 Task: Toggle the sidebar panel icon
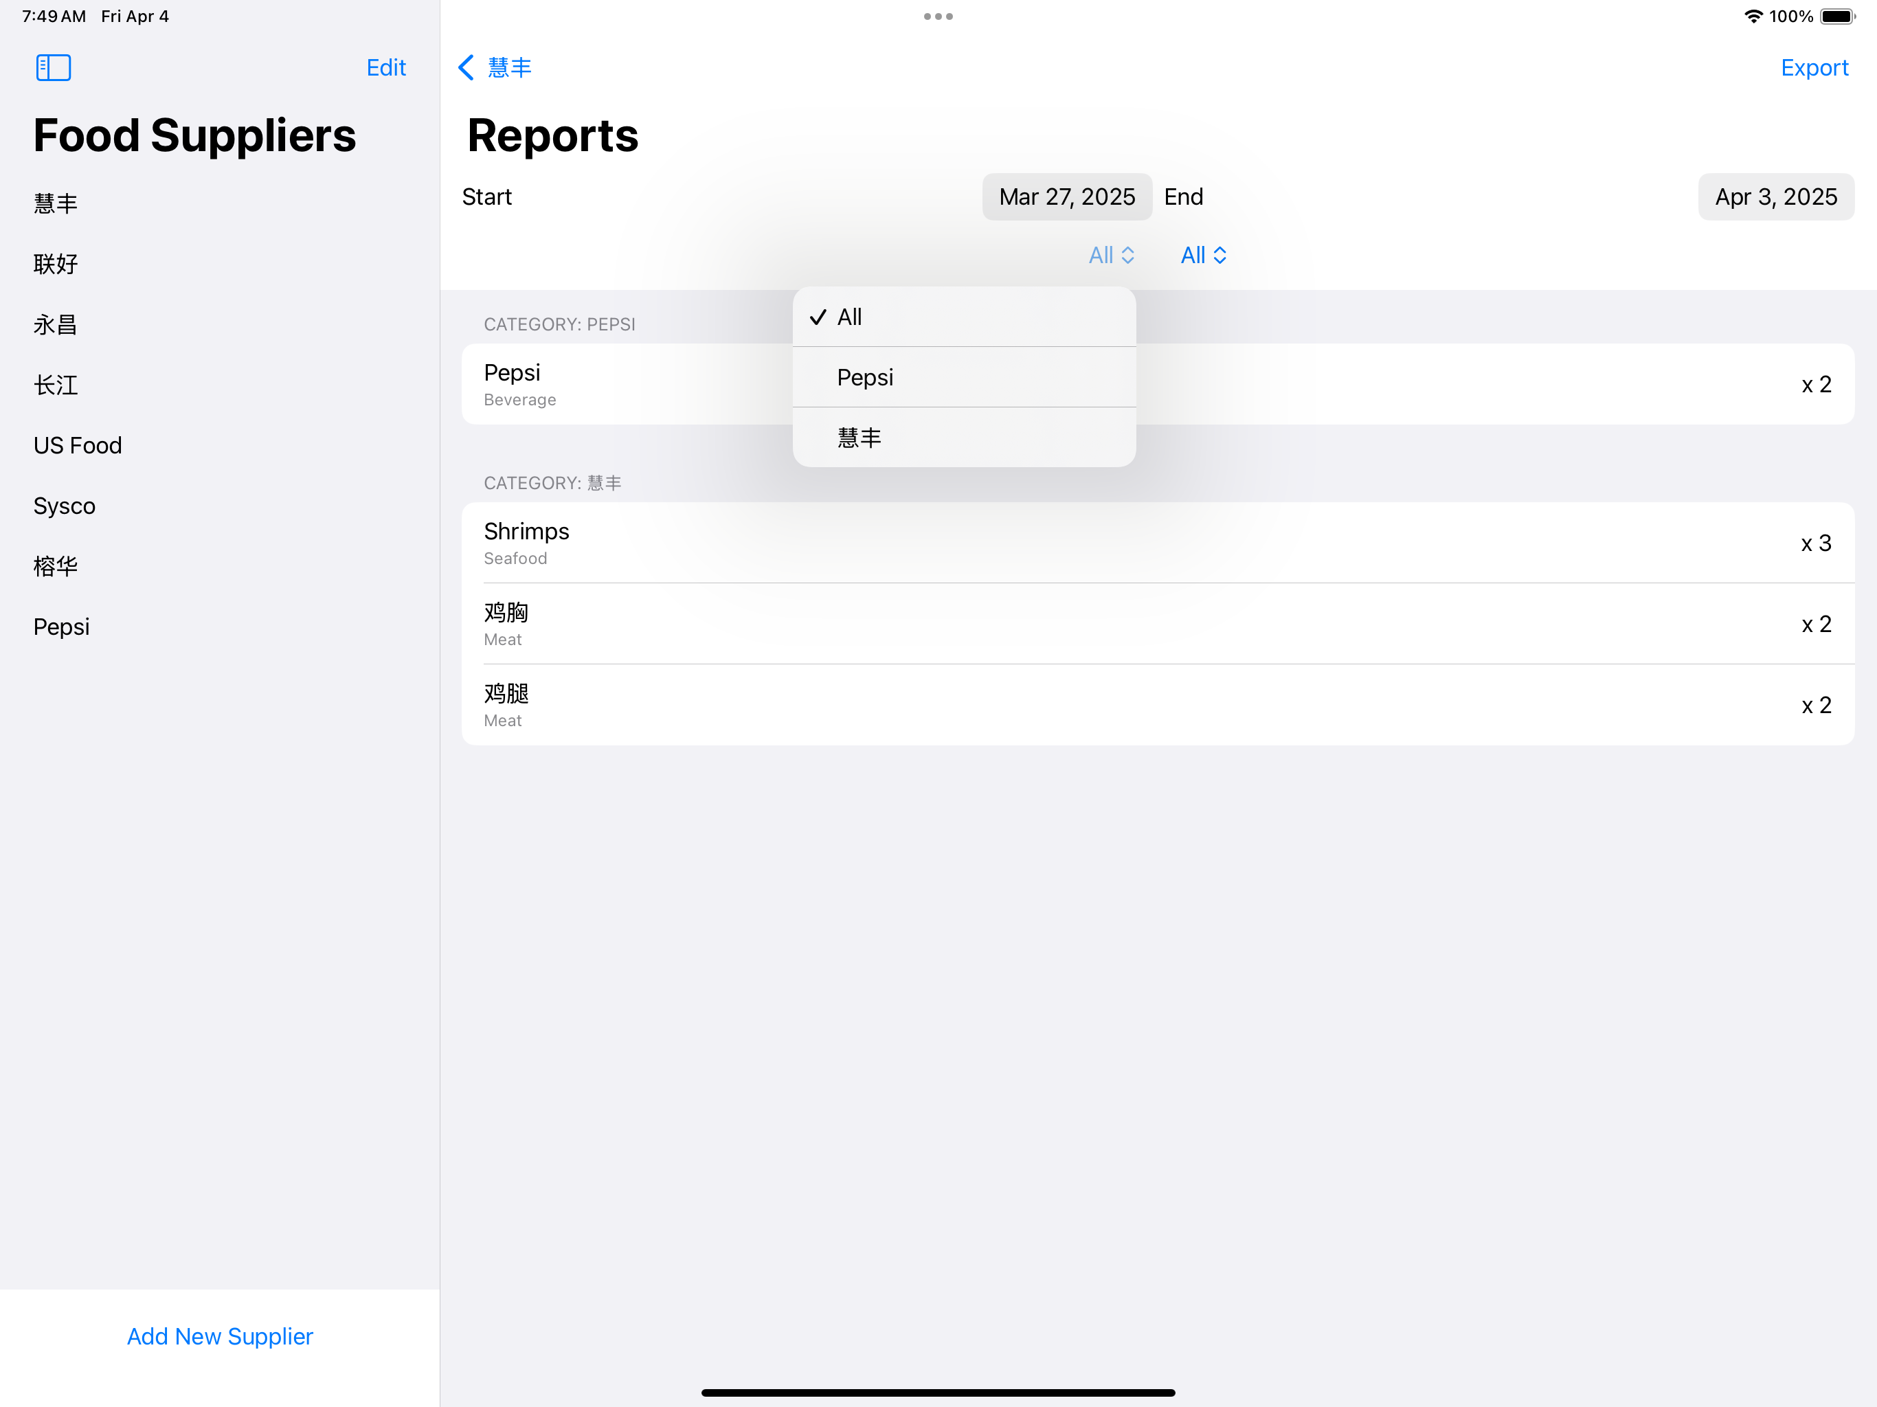point(54,68)
